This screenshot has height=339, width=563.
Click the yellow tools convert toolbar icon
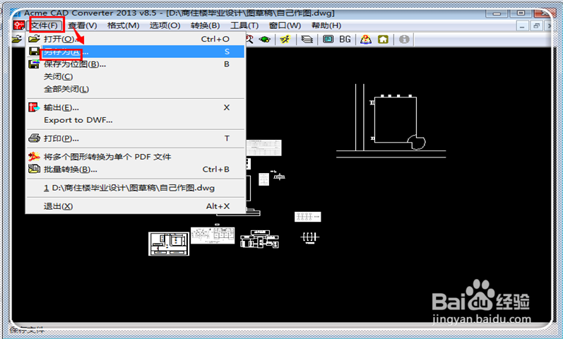click(285, 39)
